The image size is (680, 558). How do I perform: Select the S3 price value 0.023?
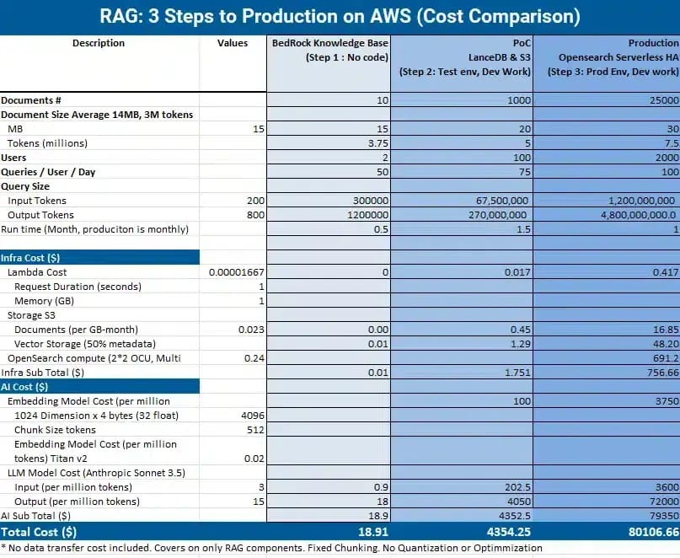coord(251,330)
